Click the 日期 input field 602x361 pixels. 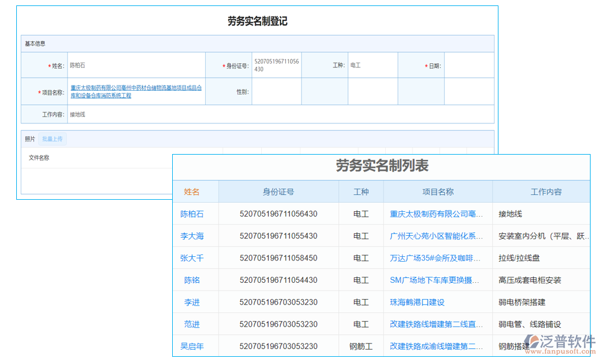(470, 65)
